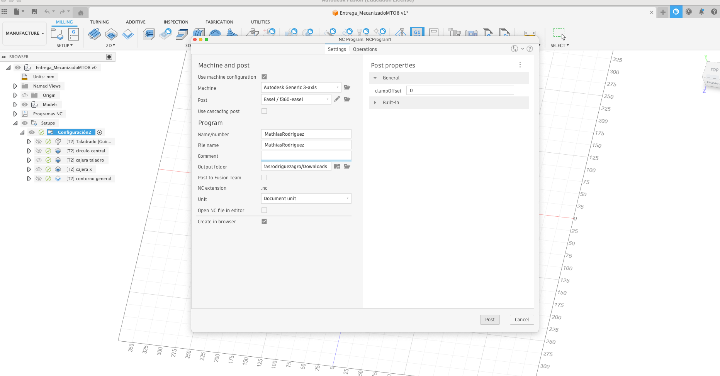This screenshot has width=720, height=376.
Task: Switch to the FABRICATION ribbon tab
Action: [219, 22]
